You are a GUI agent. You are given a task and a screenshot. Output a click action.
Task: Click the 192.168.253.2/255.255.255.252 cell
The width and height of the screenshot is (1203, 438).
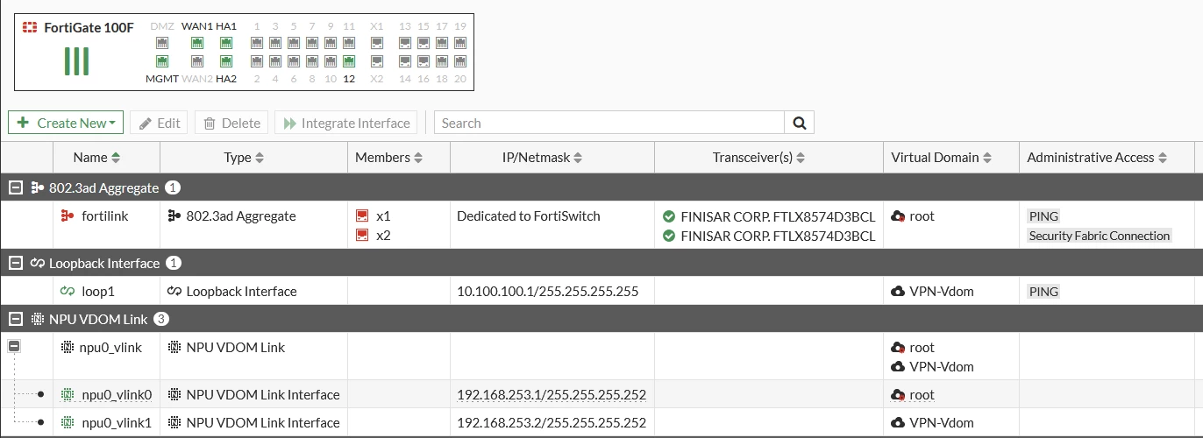(552, 422)
